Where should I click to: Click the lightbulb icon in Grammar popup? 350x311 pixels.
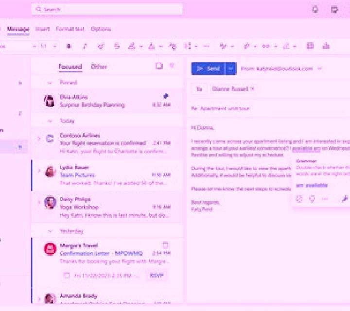[312, 199]
